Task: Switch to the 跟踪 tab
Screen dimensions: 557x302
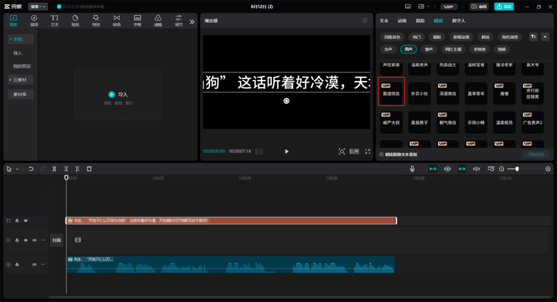Action: coord(420,21)
